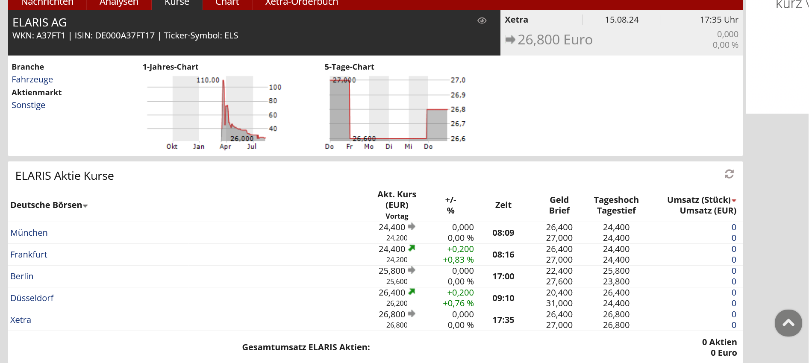The width and height of the screenshot is (809, 363).
Task: Open the Düsseldorf exchange link
Action: coord(32,298)
